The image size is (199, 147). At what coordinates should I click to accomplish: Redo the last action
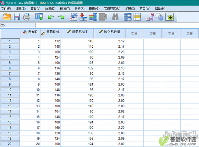click(x=61, y=17)
